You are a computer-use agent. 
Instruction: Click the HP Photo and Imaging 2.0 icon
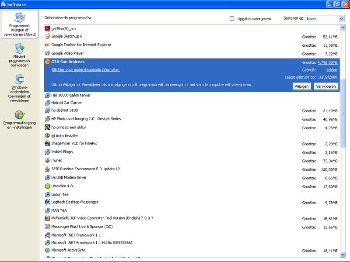[x=47, y=119]
